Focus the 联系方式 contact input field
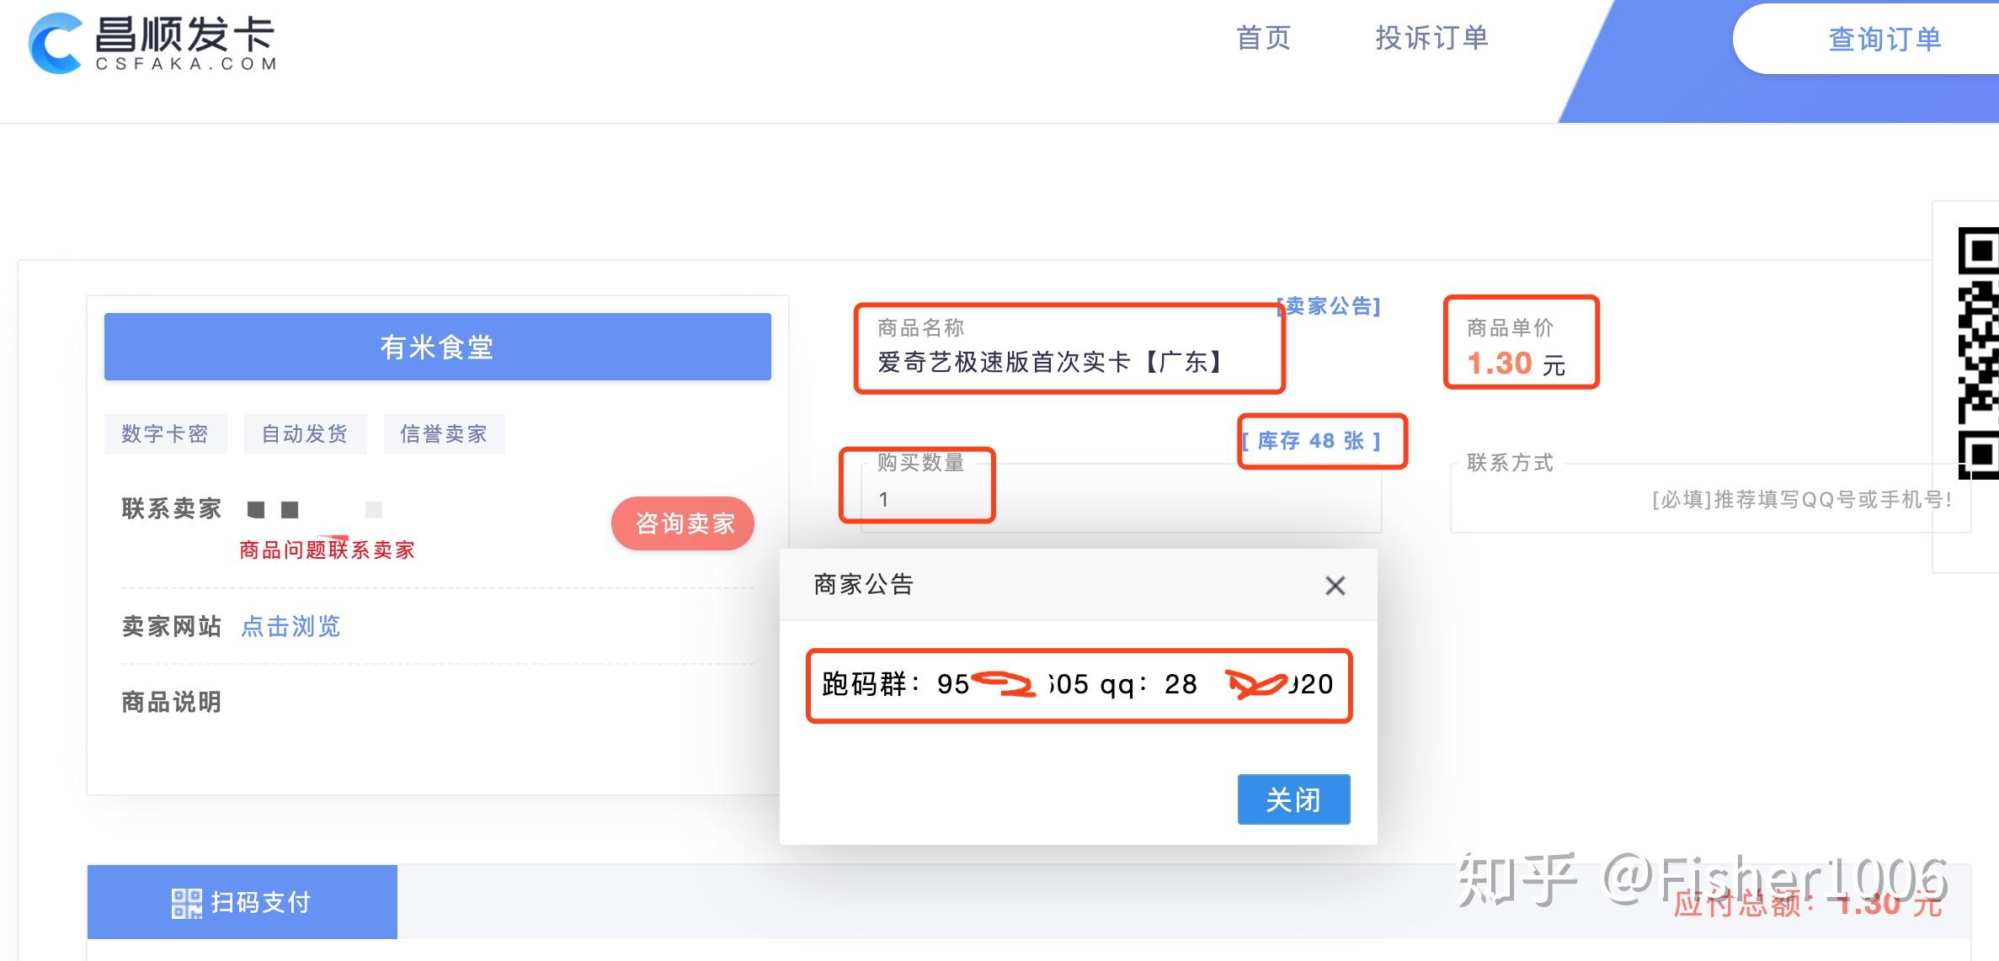This screenshot has width=1999, height=961. 1710,498
